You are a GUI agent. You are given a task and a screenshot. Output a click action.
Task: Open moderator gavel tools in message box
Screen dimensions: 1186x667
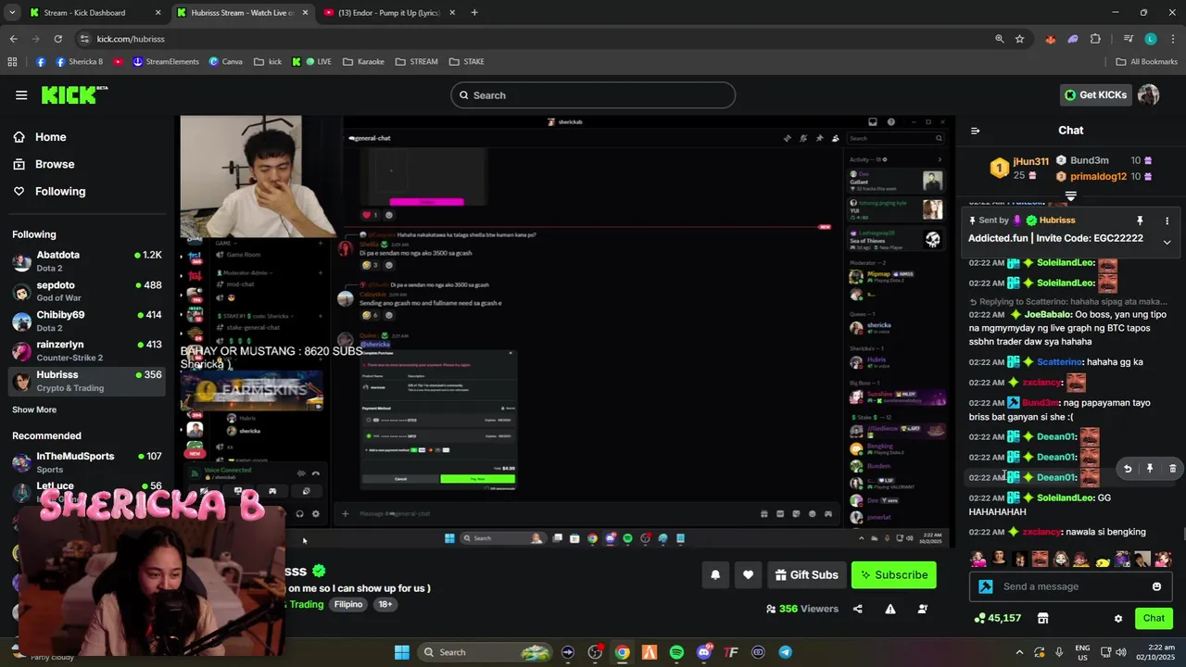click(x=985, y=586)
